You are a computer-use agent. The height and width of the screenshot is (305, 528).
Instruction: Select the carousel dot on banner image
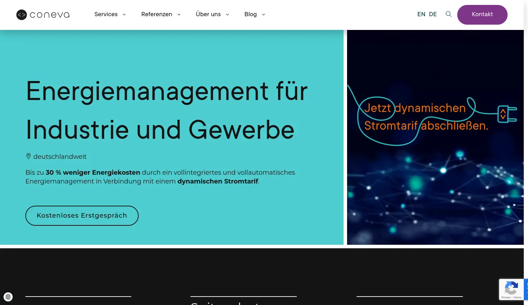point(520,221)
